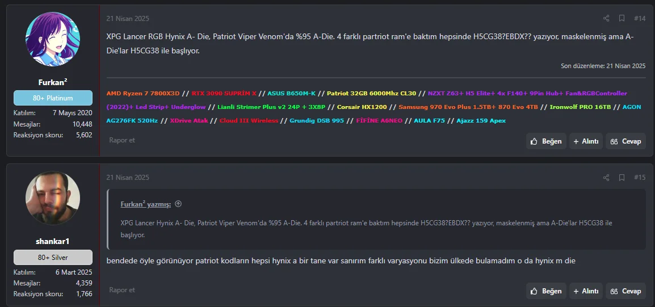Like Furkan²'s post with Beğen

546,141
